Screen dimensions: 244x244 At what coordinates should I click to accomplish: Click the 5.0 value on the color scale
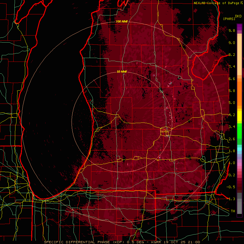232,103
